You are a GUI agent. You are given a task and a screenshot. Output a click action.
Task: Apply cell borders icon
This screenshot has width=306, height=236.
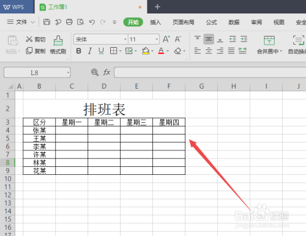click(x=113, y=51)
